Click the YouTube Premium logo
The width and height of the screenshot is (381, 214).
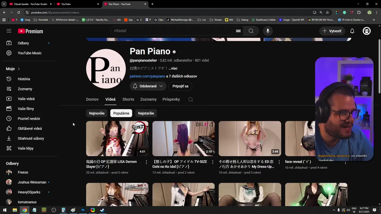click(30, 31)
